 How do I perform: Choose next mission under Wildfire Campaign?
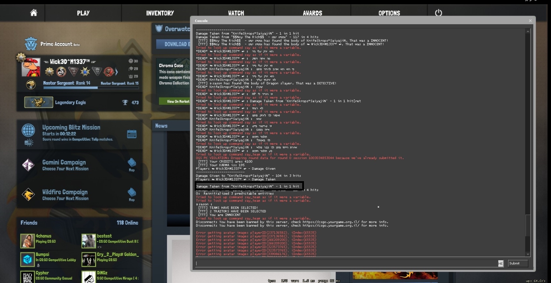(65, 198)
